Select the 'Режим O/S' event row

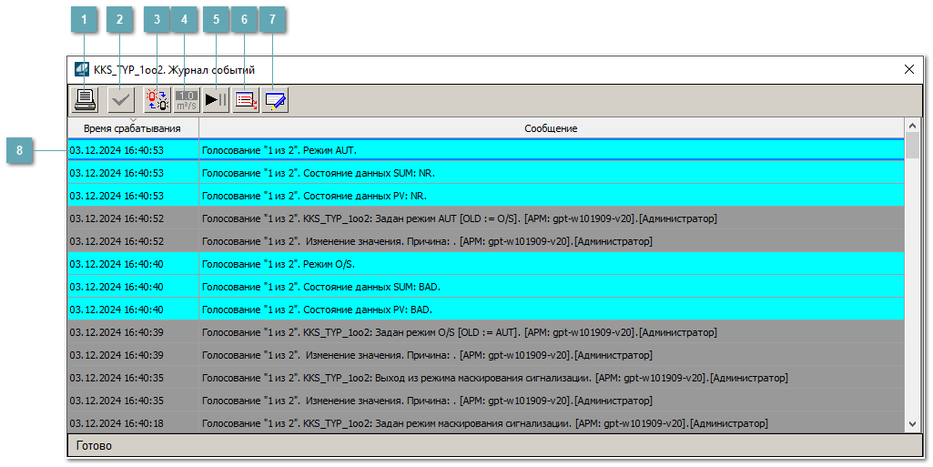point(486,264)
